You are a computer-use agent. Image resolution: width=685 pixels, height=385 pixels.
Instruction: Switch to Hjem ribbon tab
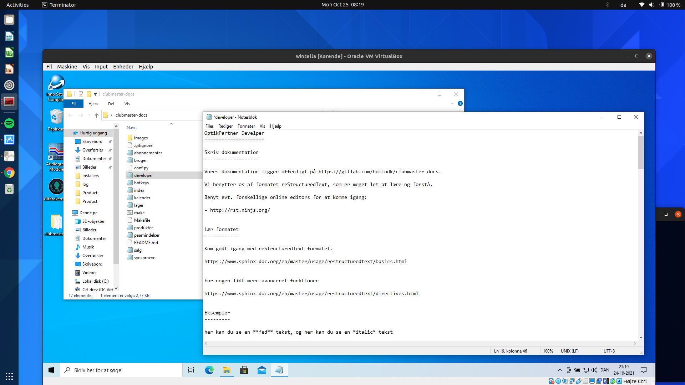click(x=93, y=104)
